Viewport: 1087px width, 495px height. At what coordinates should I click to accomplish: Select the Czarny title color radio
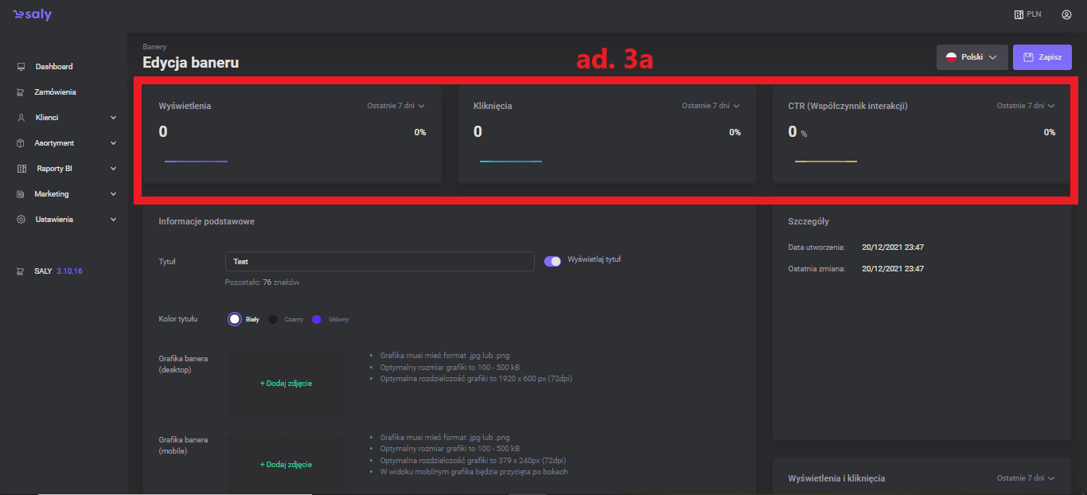(273, 319)
